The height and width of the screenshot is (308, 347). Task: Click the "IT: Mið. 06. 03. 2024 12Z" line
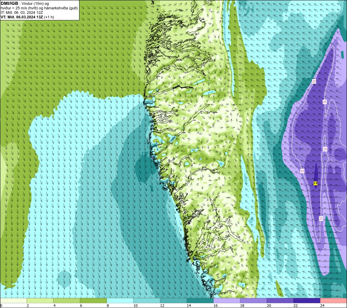(22, 13)
